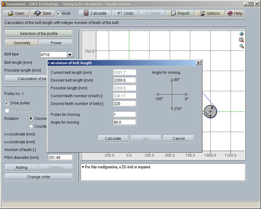This screenshot has height=209, width=261.
Task: Switch to the Geometry tab
Action: coord(22,43)
